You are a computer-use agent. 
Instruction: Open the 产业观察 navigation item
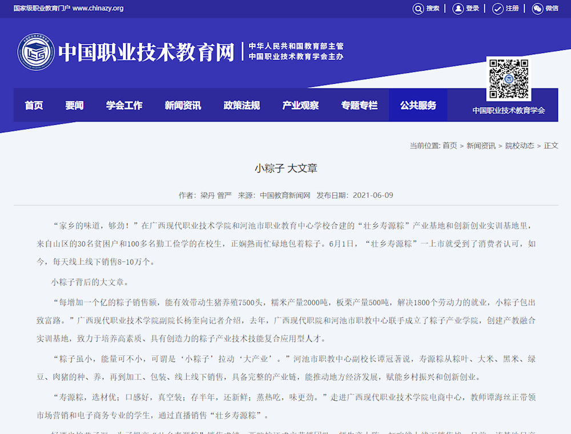tap(300, 106)
